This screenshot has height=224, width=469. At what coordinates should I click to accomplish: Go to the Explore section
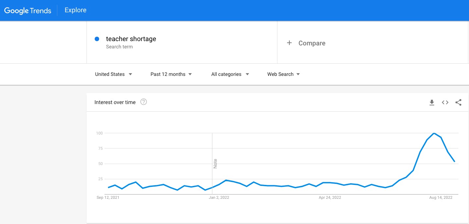point(76,10)
